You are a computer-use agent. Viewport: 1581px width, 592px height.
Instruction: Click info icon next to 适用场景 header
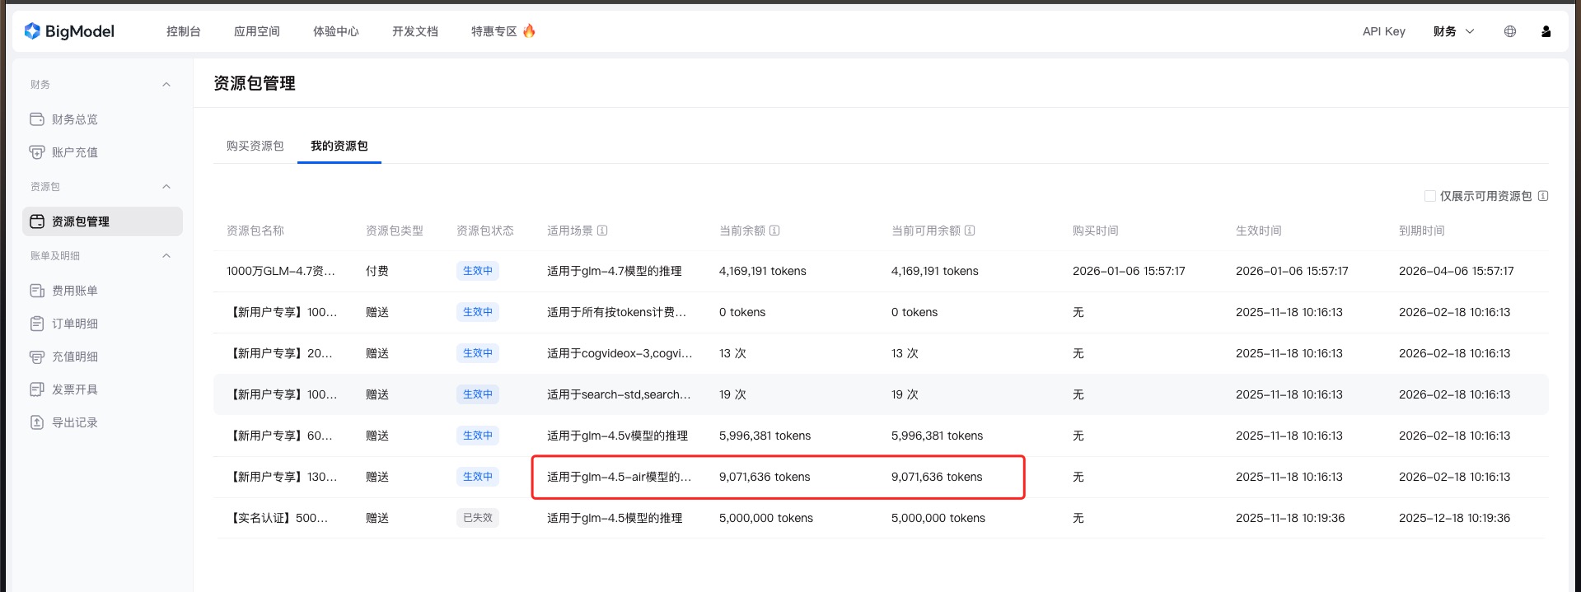point(602,231)
